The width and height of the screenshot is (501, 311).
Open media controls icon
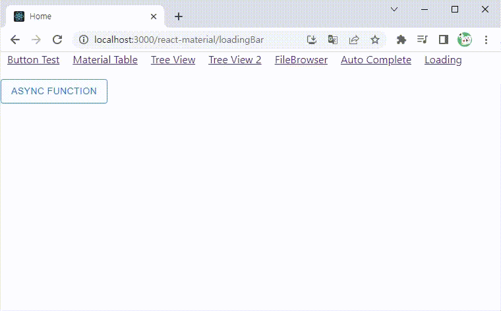click(x=423, y=40)
